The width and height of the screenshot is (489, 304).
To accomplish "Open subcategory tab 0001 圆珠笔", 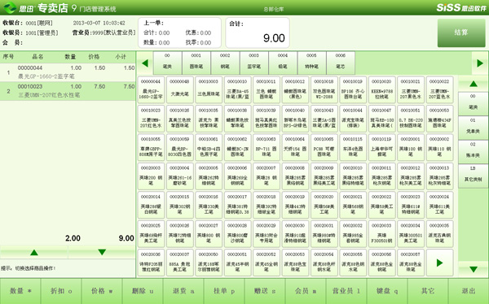I will [196, 63].
